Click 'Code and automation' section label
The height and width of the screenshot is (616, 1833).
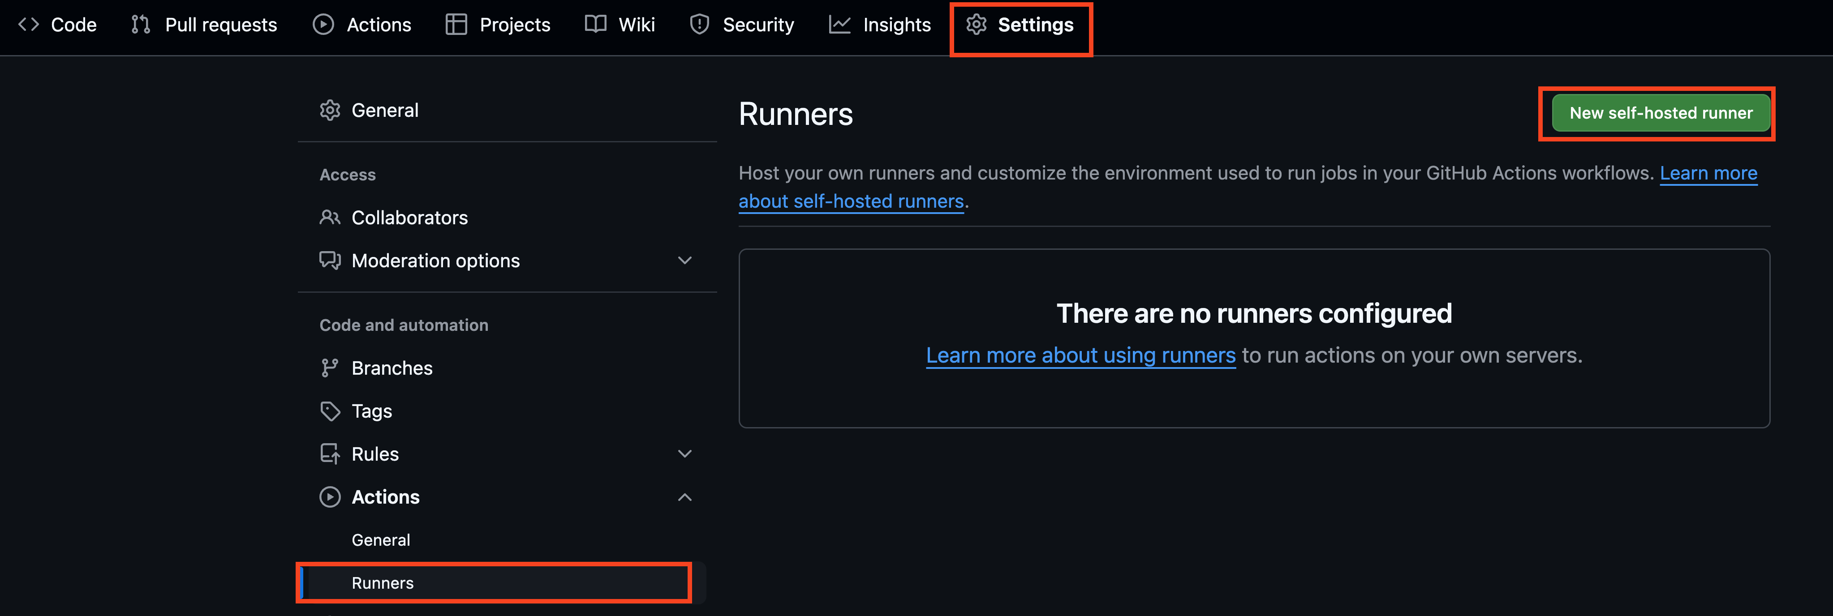[404, 325]
